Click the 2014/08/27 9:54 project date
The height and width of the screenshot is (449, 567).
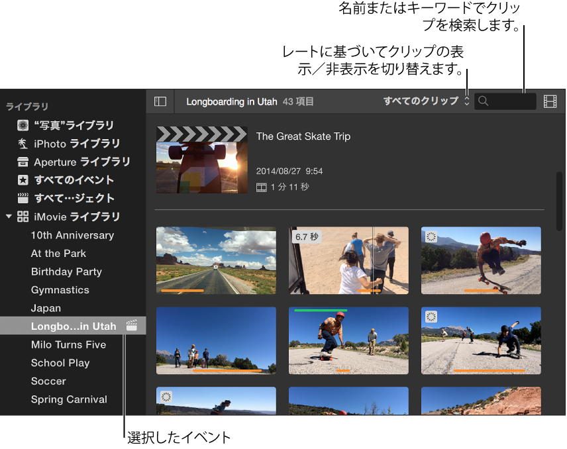(289, 171)
